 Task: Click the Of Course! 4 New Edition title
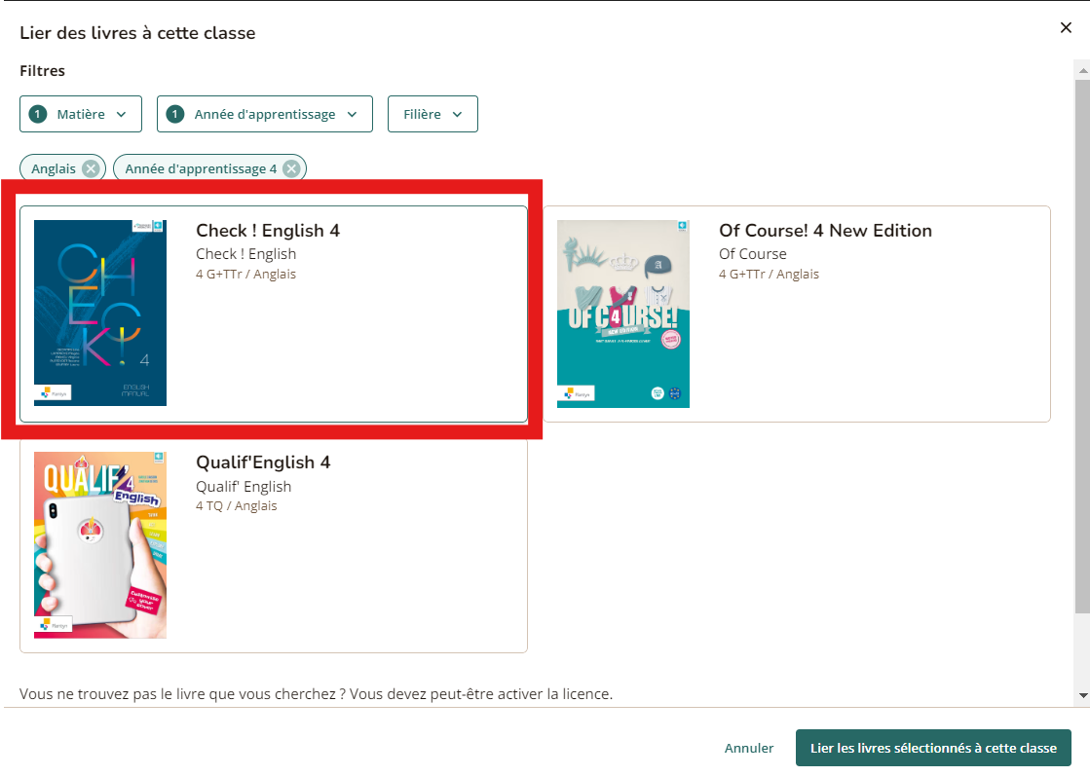825,231
